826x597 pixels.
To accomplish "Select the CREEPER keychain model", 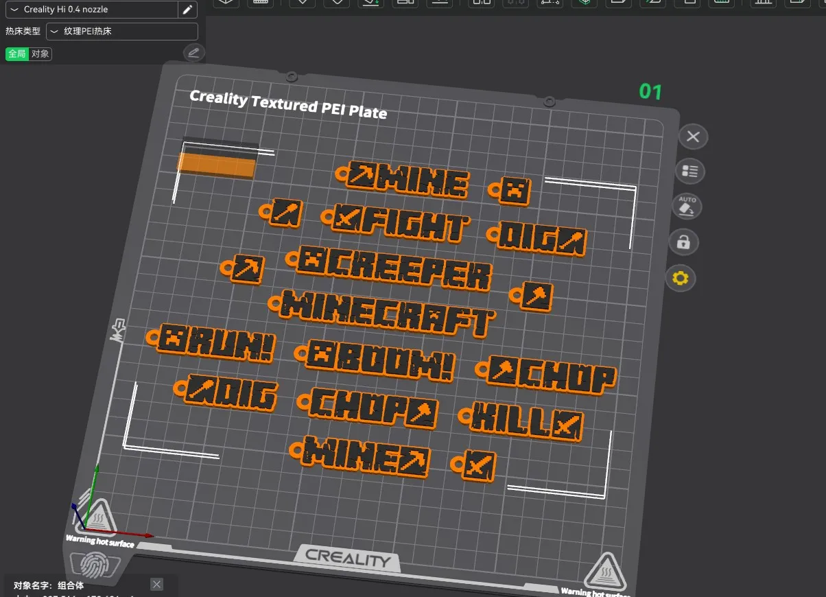I will 389,267.
